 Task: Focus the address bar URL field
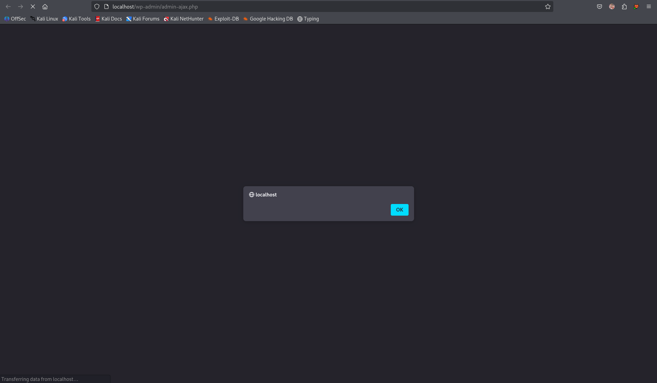click(308, 7)
